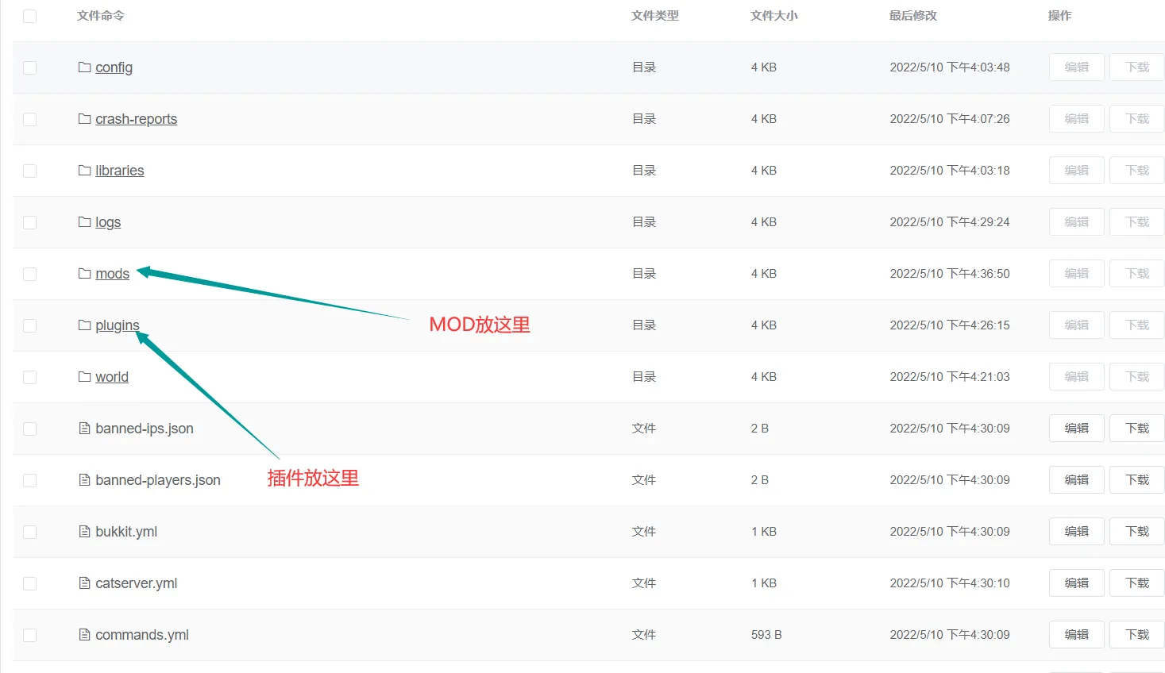The height and width of the screenshot is (673, 1165).
Task: Click the file icon beside banned-ips.json
Action: [84, 429]
